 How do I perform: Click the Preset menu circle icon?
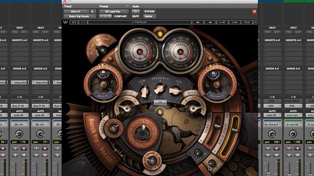[x=127, y=6]
